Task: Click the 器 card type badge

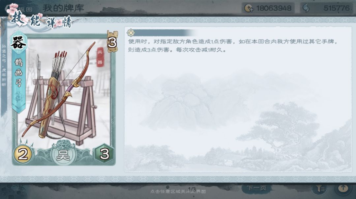Action: (x=18, y=42)
